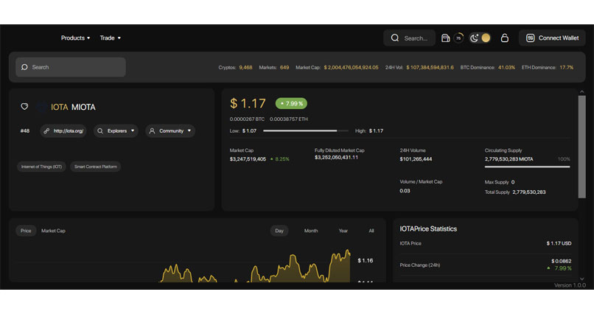This screenshot has width=594, height=317.
Task: Select the Month chart range
Action: [311, 231]
